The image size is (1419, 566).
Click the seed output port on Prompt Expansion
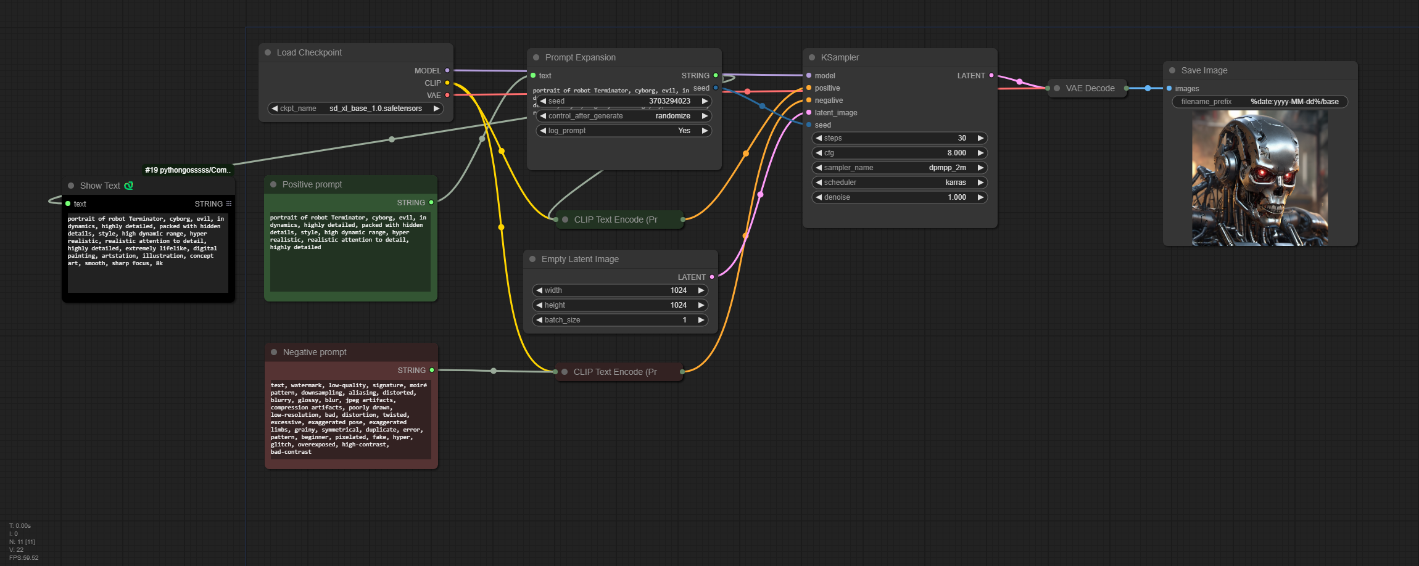click(716, 88)
